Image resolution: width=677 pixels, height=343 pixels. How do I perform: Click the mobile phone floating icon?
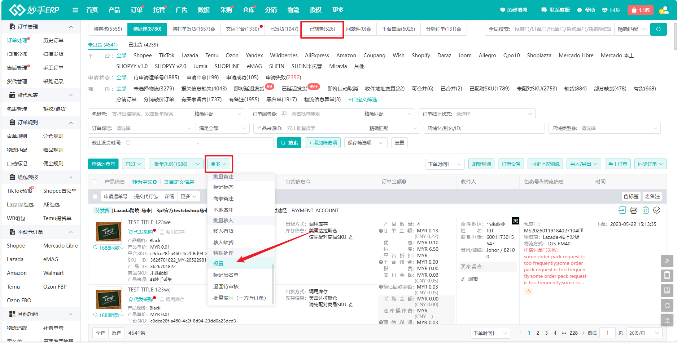pyautogui.click(x=667, y=276)
